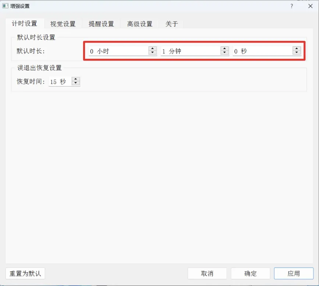Screen dimensions: 319x286
Task: Click the 默认时长设置 group title
Action: click(x=36, y=37)
